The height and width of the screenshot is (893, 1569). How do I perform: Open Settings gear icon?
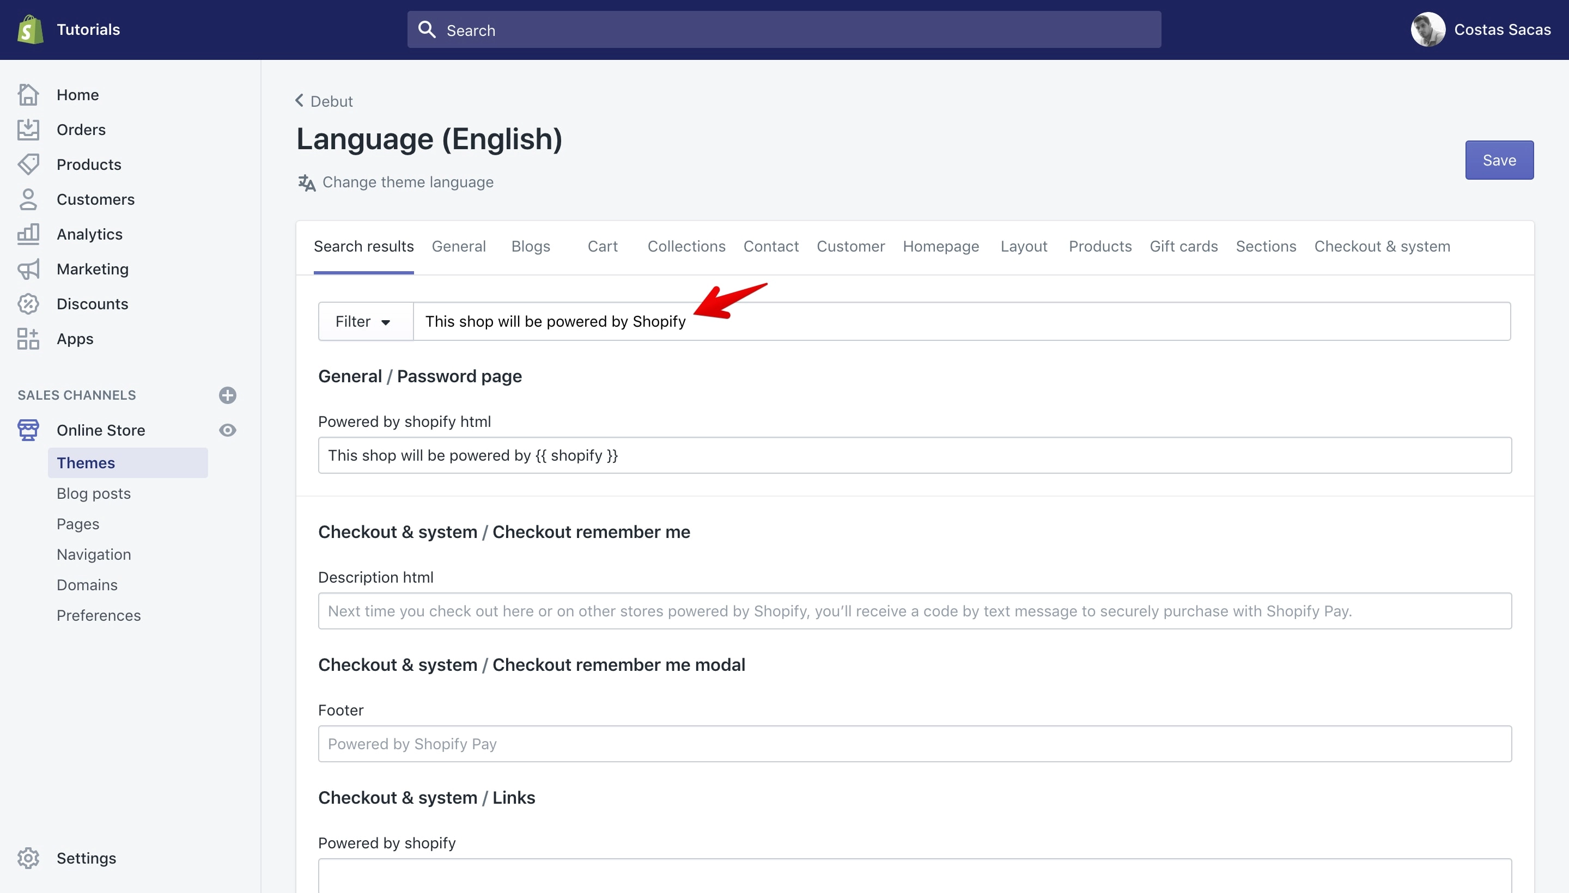(28, 858)
